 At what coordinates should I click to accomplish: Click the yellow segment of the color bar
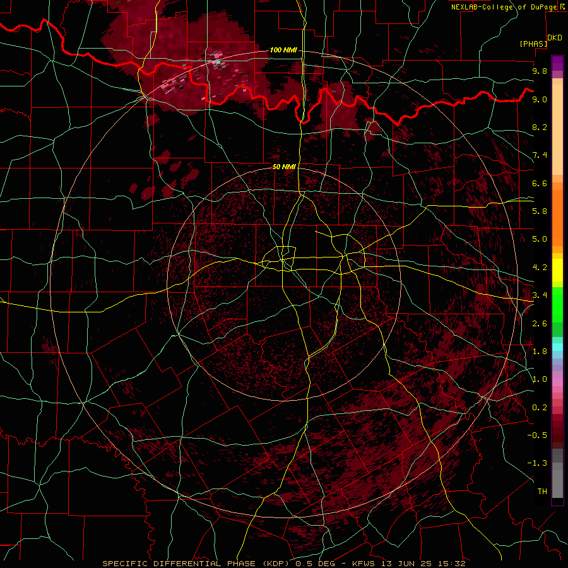coord(557,270)
